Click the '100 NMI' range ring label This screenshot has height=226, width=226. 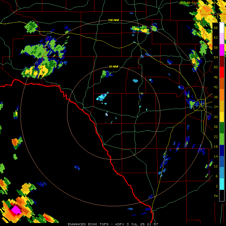(x=114, y=20)
